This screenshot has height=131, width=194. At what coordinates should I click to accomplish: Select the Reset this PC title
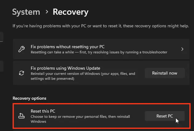coord(43,111)
